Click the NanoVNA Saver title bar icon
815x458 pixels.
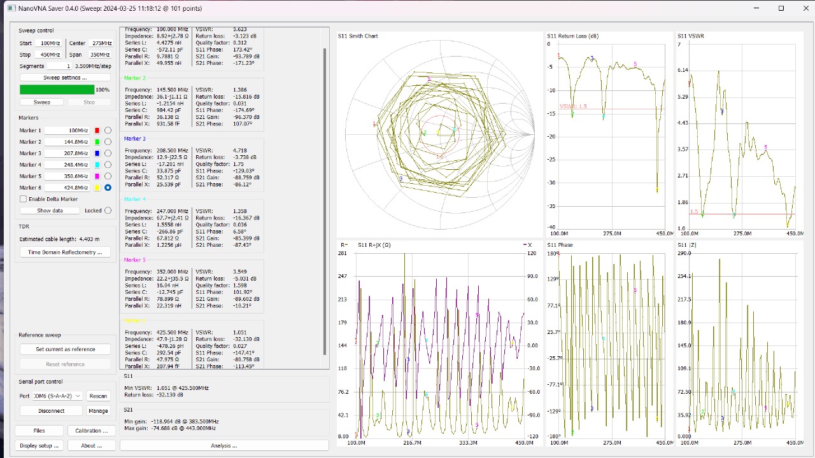[11, 8]
